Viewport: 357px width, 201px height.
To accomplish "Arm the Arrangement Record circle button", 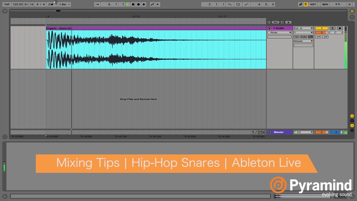I will coord(138,4).
